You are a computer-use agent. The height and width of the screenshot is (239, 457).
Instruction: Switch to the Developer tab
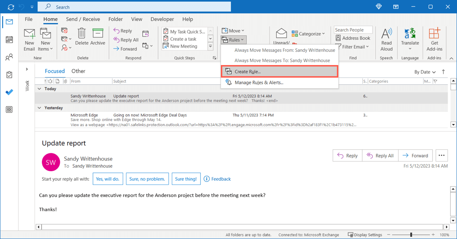pyautogui.click(x=162, y=19)
